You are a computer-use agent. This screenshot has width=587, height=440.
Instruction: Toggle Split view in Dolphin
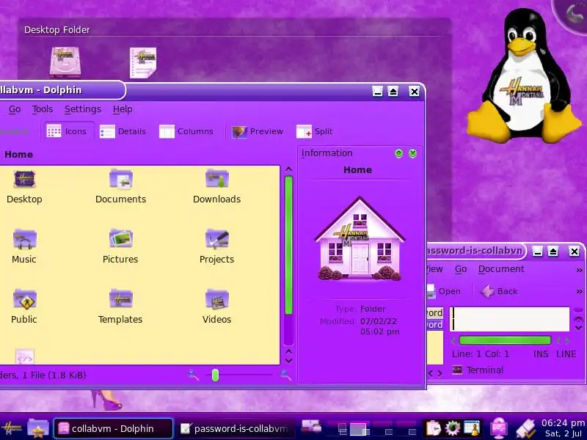click(x=315, y=131)
